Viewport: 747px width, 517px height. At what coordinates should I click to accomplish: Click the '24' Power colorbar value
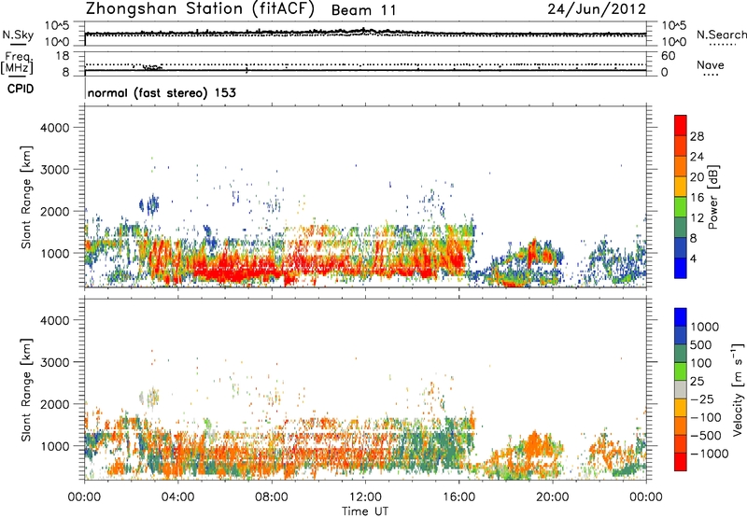pyautogui.click(x=697, y=157)
